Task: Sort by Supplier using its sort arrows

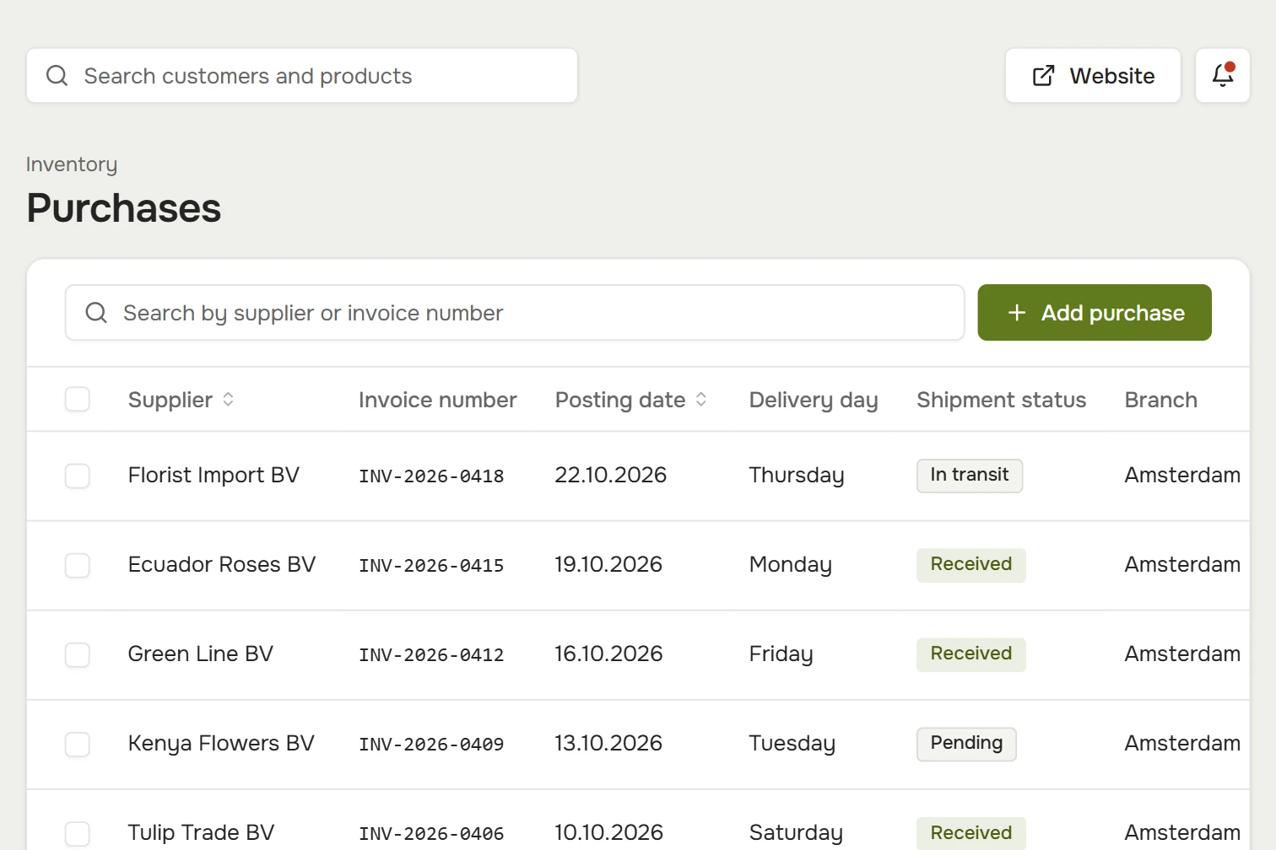Action: point(228,400)
